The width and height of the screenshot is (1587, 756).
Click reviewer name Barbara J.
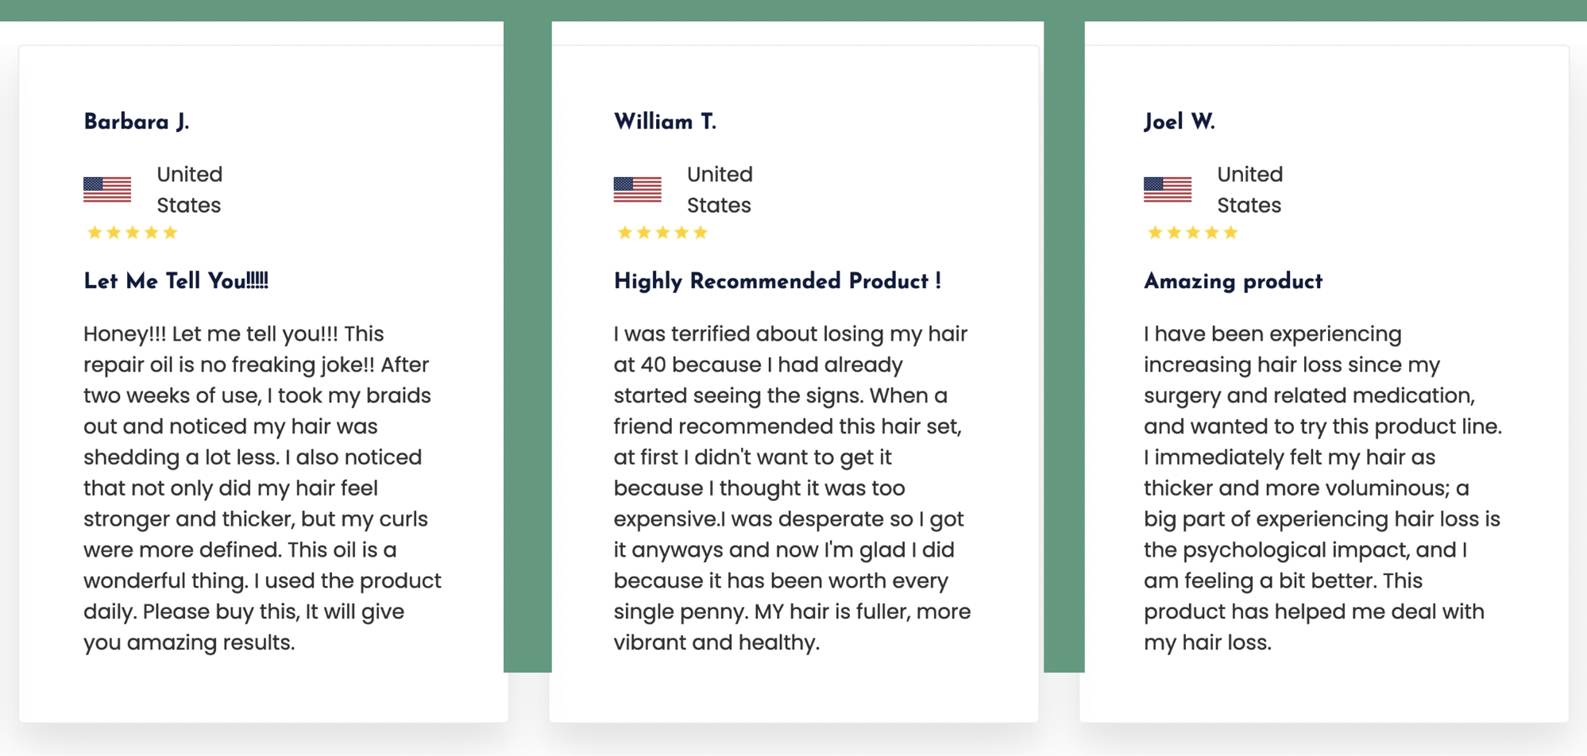tap(137, 121)
